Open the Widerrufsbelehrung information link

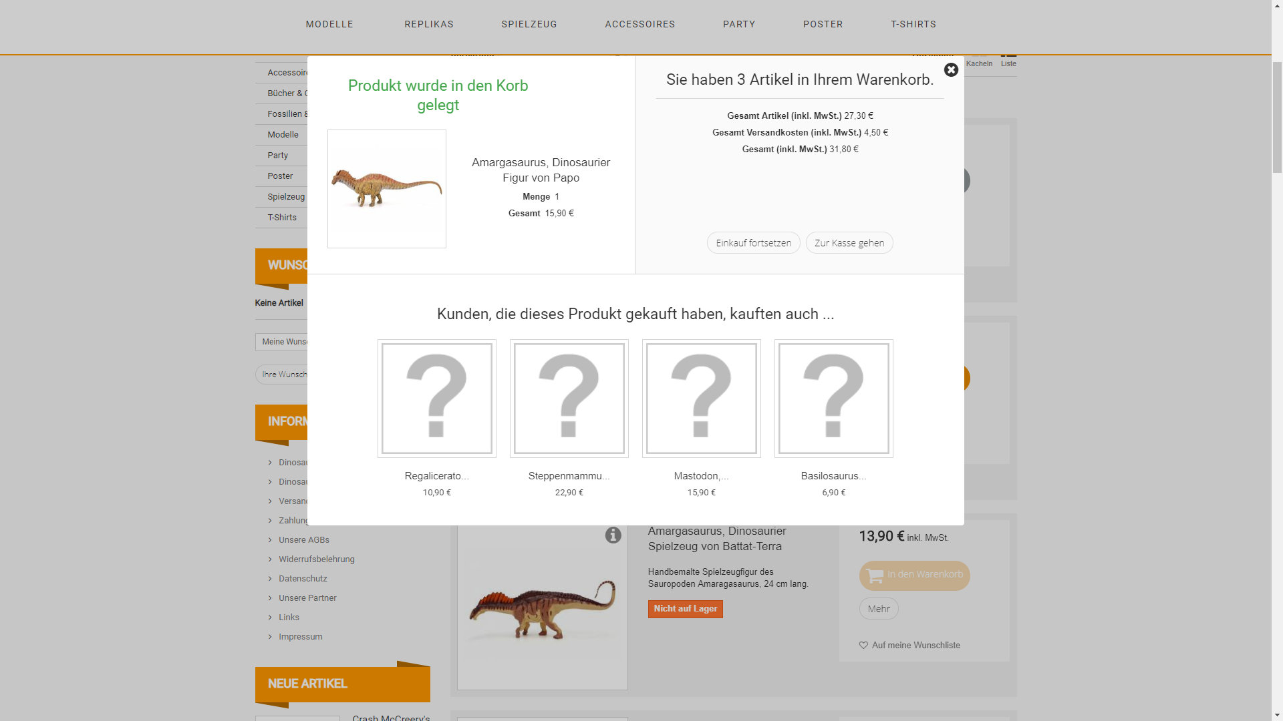(x=316, y=559)
